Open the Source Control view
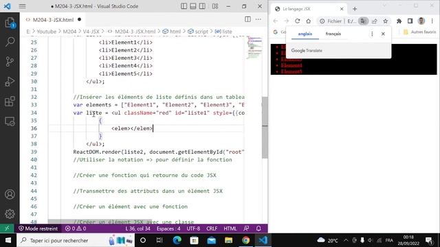Screen dimensions: 440x247 click(10, 62)
